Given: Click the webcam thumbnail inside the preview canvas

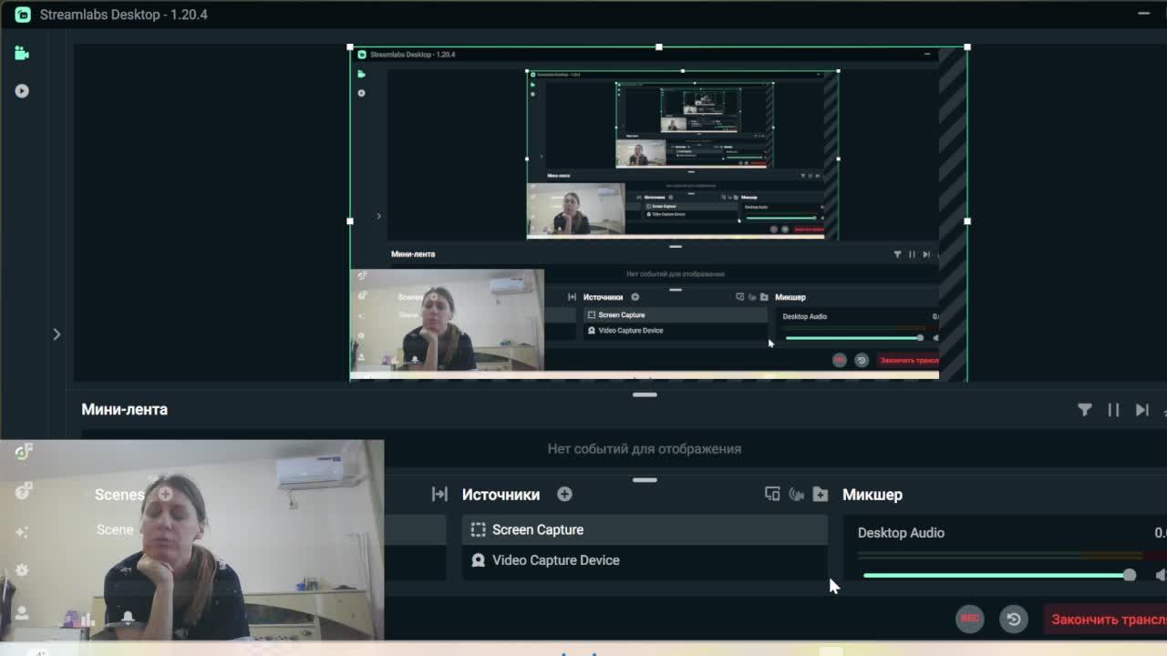Looking at the screenshot, I should pos(448,321).
